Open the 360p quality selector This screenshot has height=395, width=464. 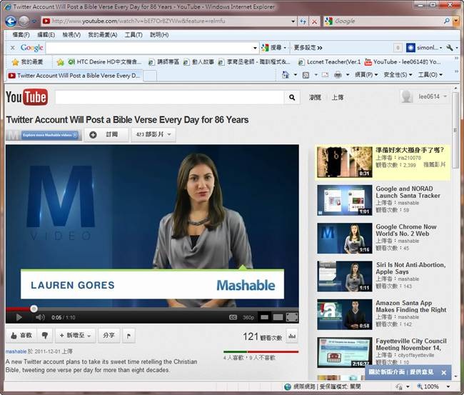[x=248, y=317]
